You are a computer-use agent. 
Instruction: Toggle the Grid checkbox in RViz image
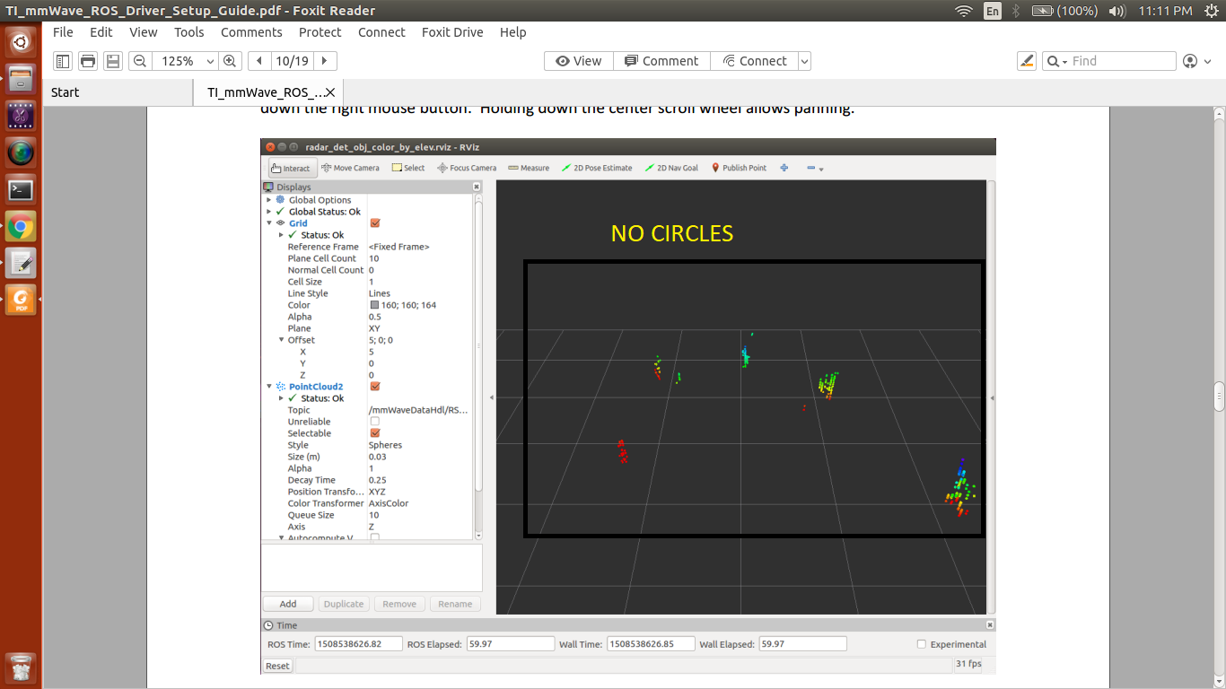pyautogui.click(x=375, y=223)
